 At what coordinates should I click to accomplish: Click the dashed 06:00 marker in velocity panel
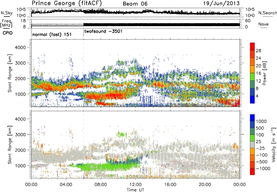point(83,145)
